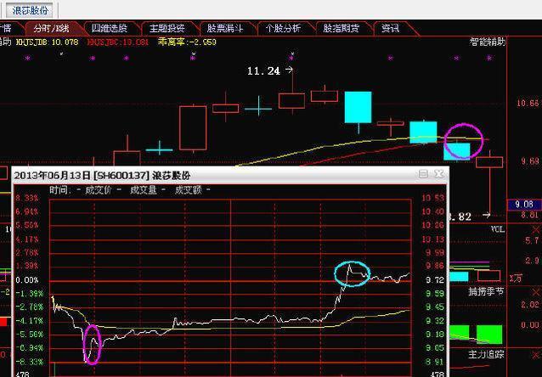
Task: Click the 捕捞季节 indicator title
Action: click(x=486, y=292)
